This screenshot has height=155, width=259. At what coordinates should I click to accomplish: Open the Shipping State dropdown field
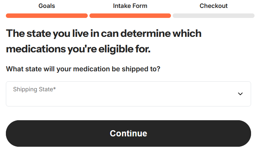tap(128, 94)
